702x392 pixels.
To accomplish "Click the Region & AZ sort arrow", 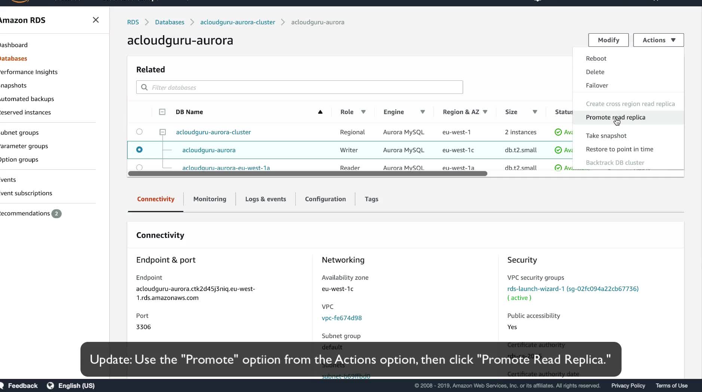I will pos(485,112).
